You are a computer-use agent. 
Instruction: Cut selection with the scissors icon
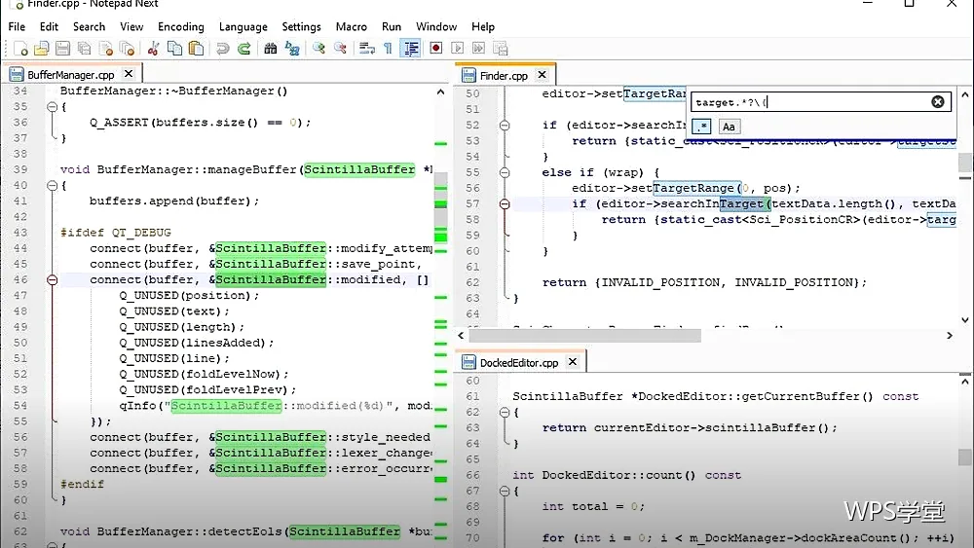pyautogui.click(x=154, y=49)
